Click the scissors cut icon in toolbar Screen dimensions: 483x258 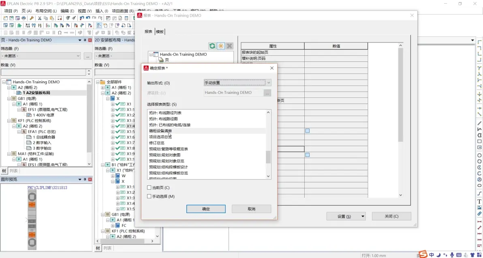click(40, 18)
